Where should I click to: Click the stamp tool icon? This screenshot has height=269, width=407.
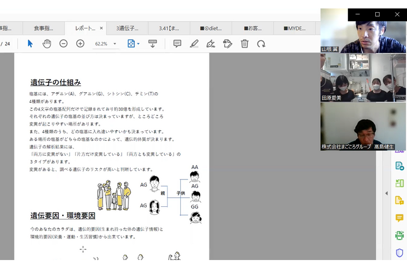tap(227, 43)
